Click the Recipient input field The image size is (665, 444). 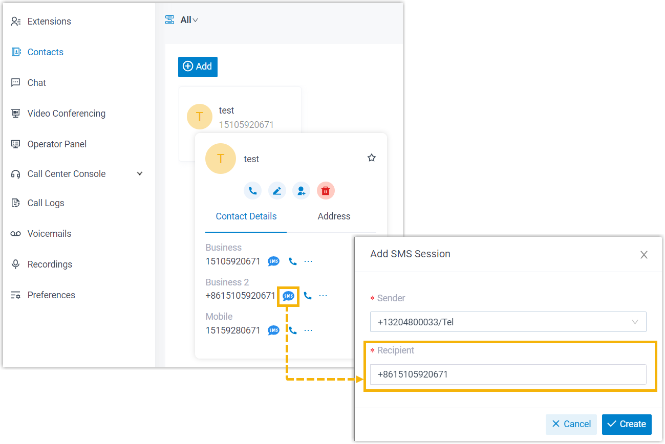click(508, 374)
